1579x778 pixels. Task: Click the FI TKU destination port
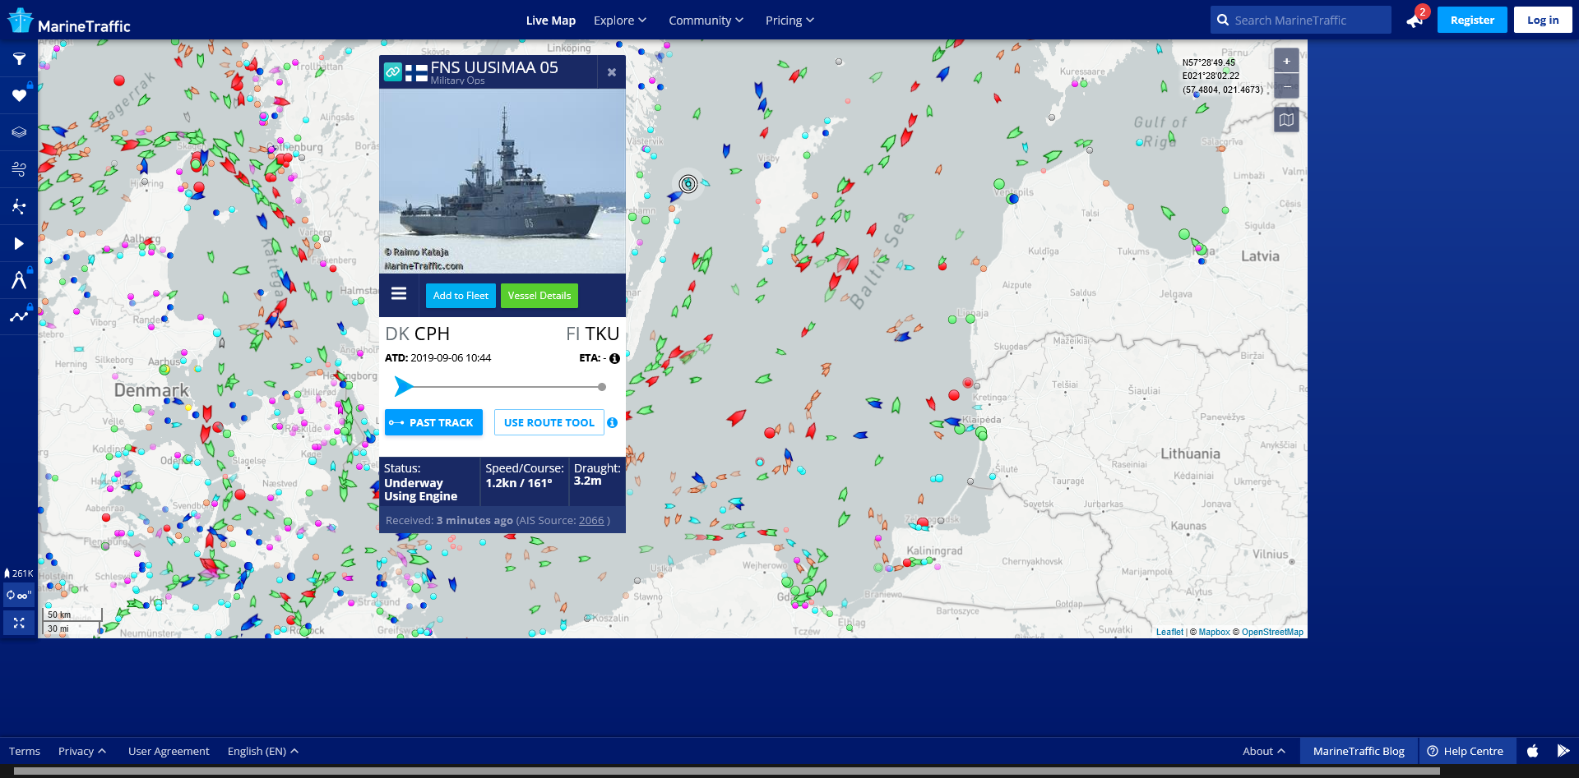coord(592,334)
